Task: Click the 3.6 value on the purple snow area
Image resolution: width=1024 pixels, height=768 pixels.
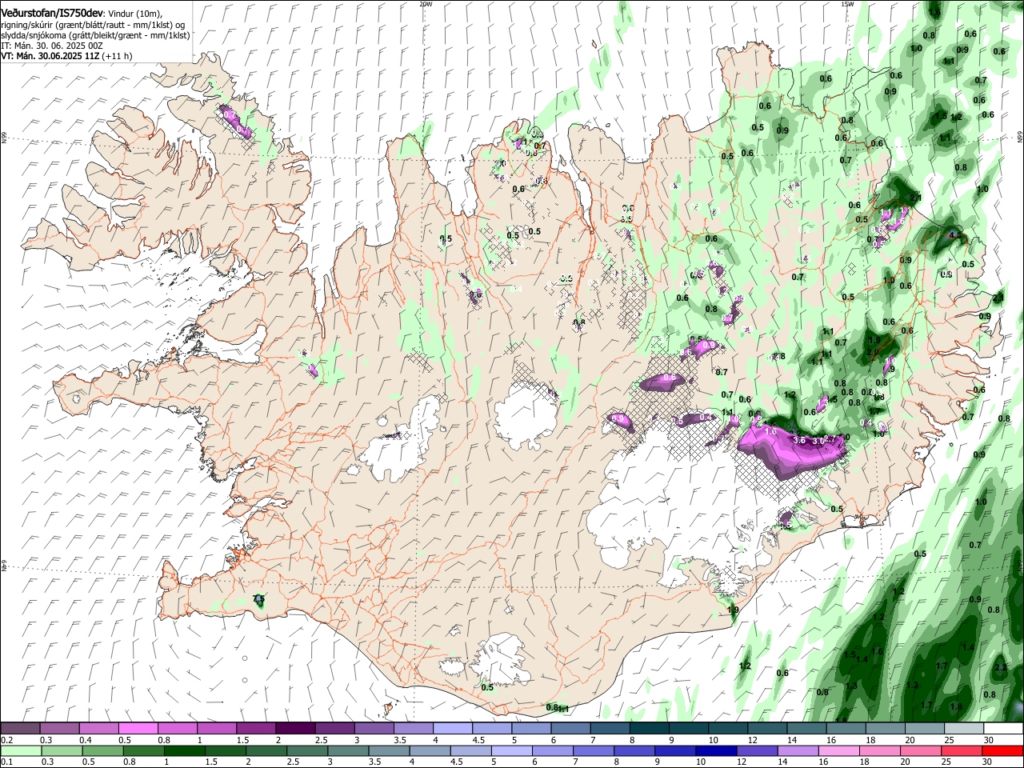Action: 798,440
